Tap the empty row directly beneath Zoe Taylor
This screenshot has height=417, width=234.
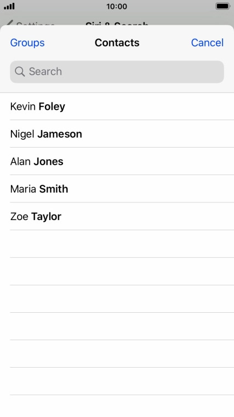[x=117, y=244]
